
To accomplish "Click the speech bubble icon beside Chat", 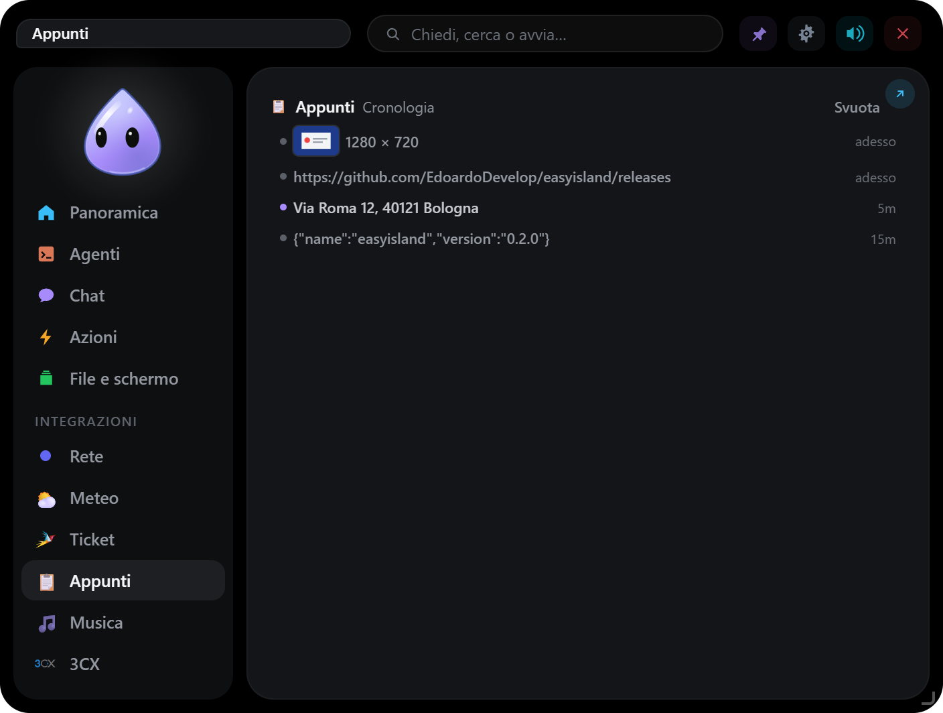I will click(x=46, y=296).
